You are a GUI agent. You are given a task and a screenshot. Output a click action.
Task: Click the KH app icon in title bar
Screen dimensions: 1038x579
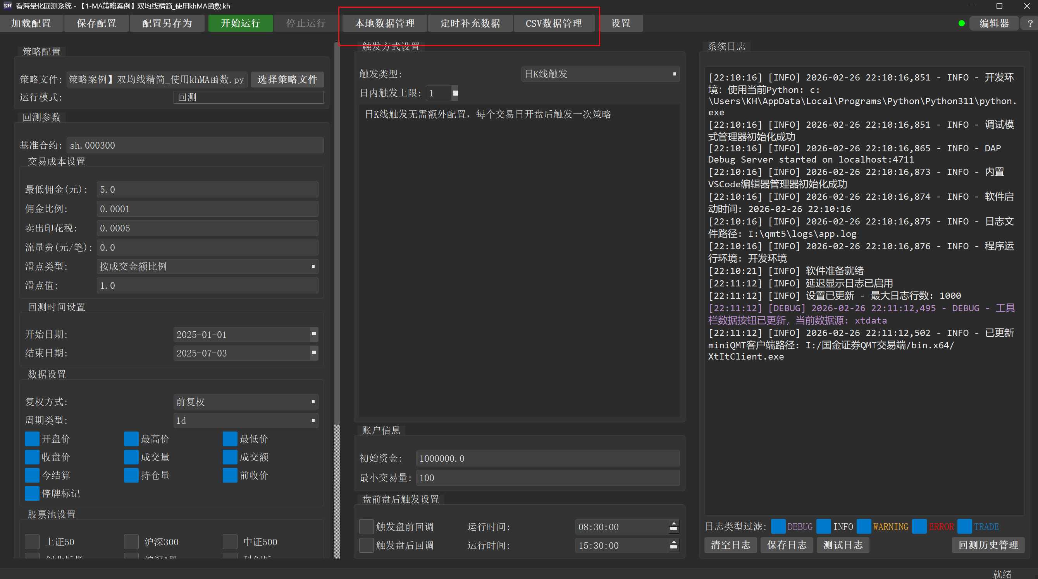click(x=7, y=6)
